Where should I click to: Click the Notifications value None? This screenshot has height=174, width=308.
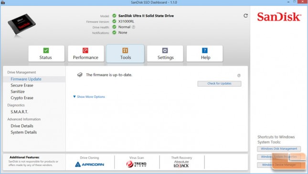click(x=123, y=33)
